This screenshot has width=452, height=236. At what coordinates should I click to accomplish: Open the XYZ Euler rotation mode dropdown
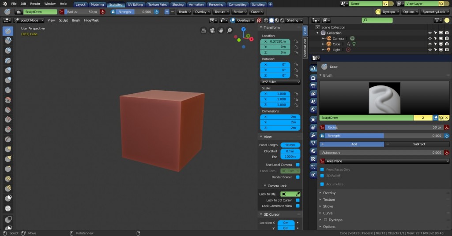(x=280, y=82)
